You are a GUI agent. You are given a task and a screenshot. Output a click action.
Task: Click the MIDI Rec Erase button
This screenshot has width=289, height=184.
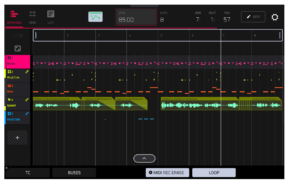click(x=167, y=173)
